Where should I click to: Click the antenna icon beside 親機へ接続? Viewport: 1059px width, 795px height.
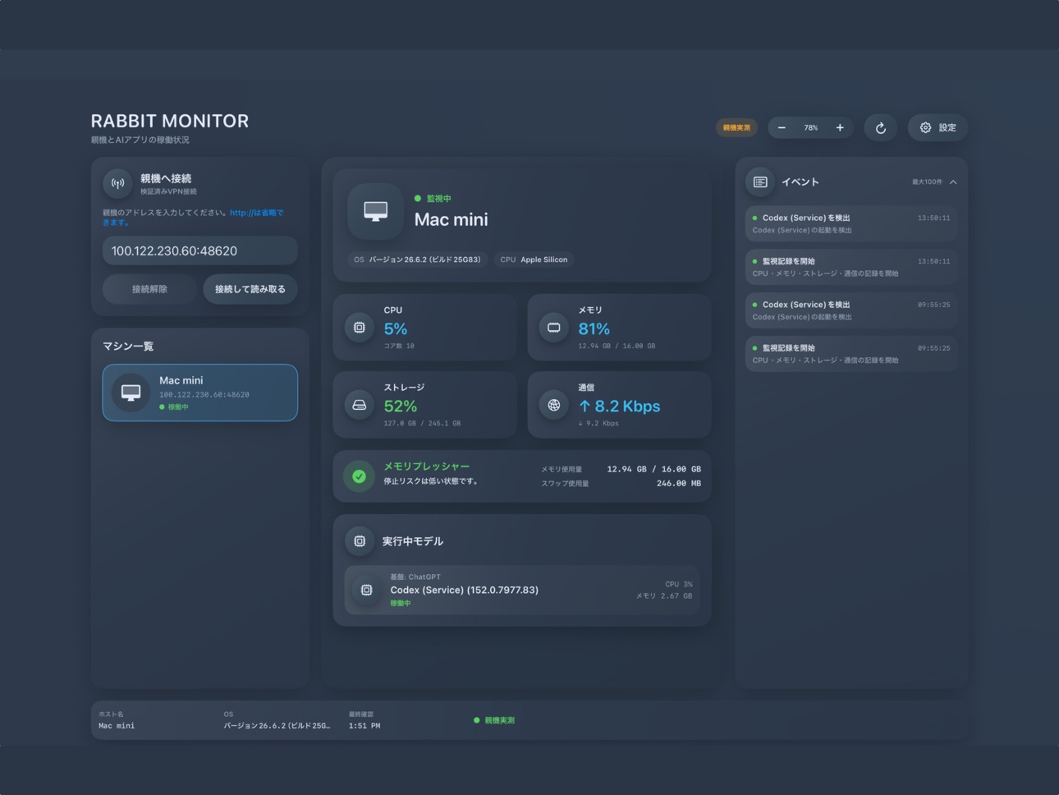[x=117, y=183]
